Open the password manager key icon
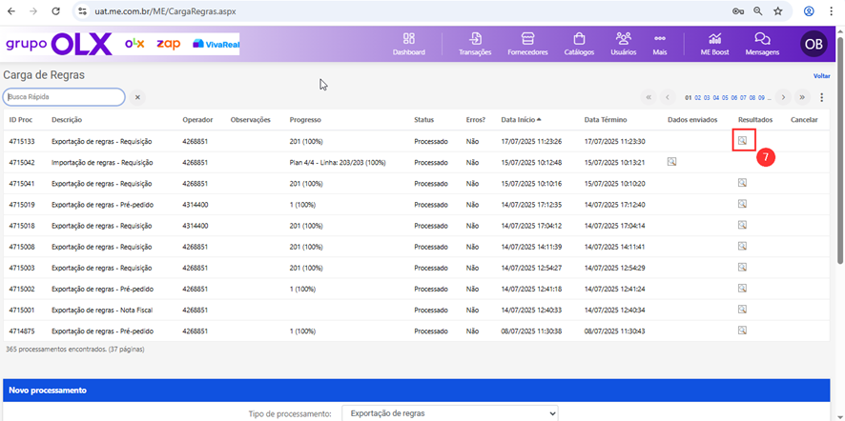The image size is (845, 421). 738,10
